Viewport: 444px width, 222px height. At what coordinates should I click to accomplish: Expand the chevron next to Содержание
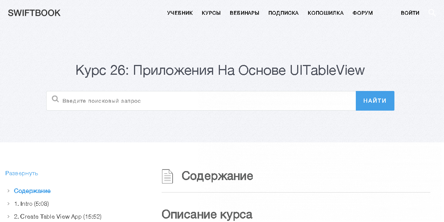(8, 191)
